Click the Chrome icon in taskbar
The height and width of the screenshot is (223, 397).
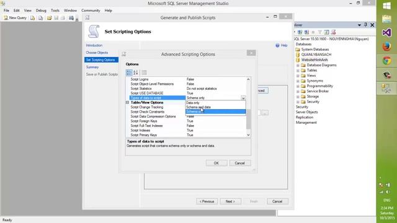pos(386,61)
